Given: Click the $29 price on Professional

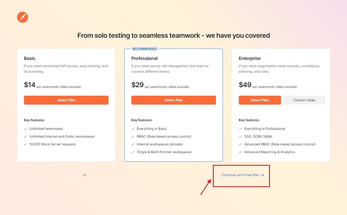Looking at the screenshot, I should coord(137,85).
